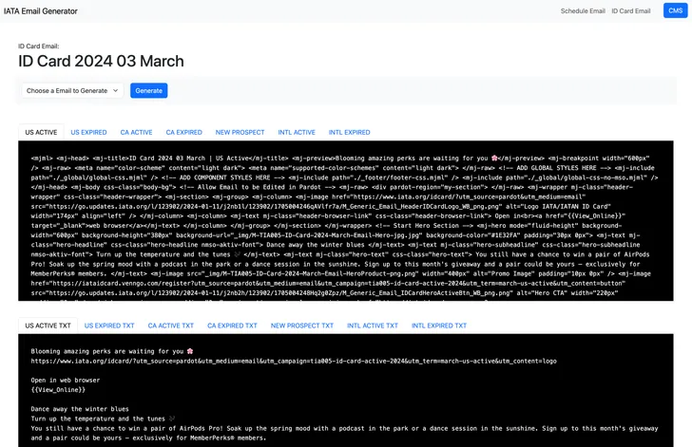The image size is (692, 447).
Task: Click the MJML code starting '<mjml> <mj-head>'
Action: [346, 221]
